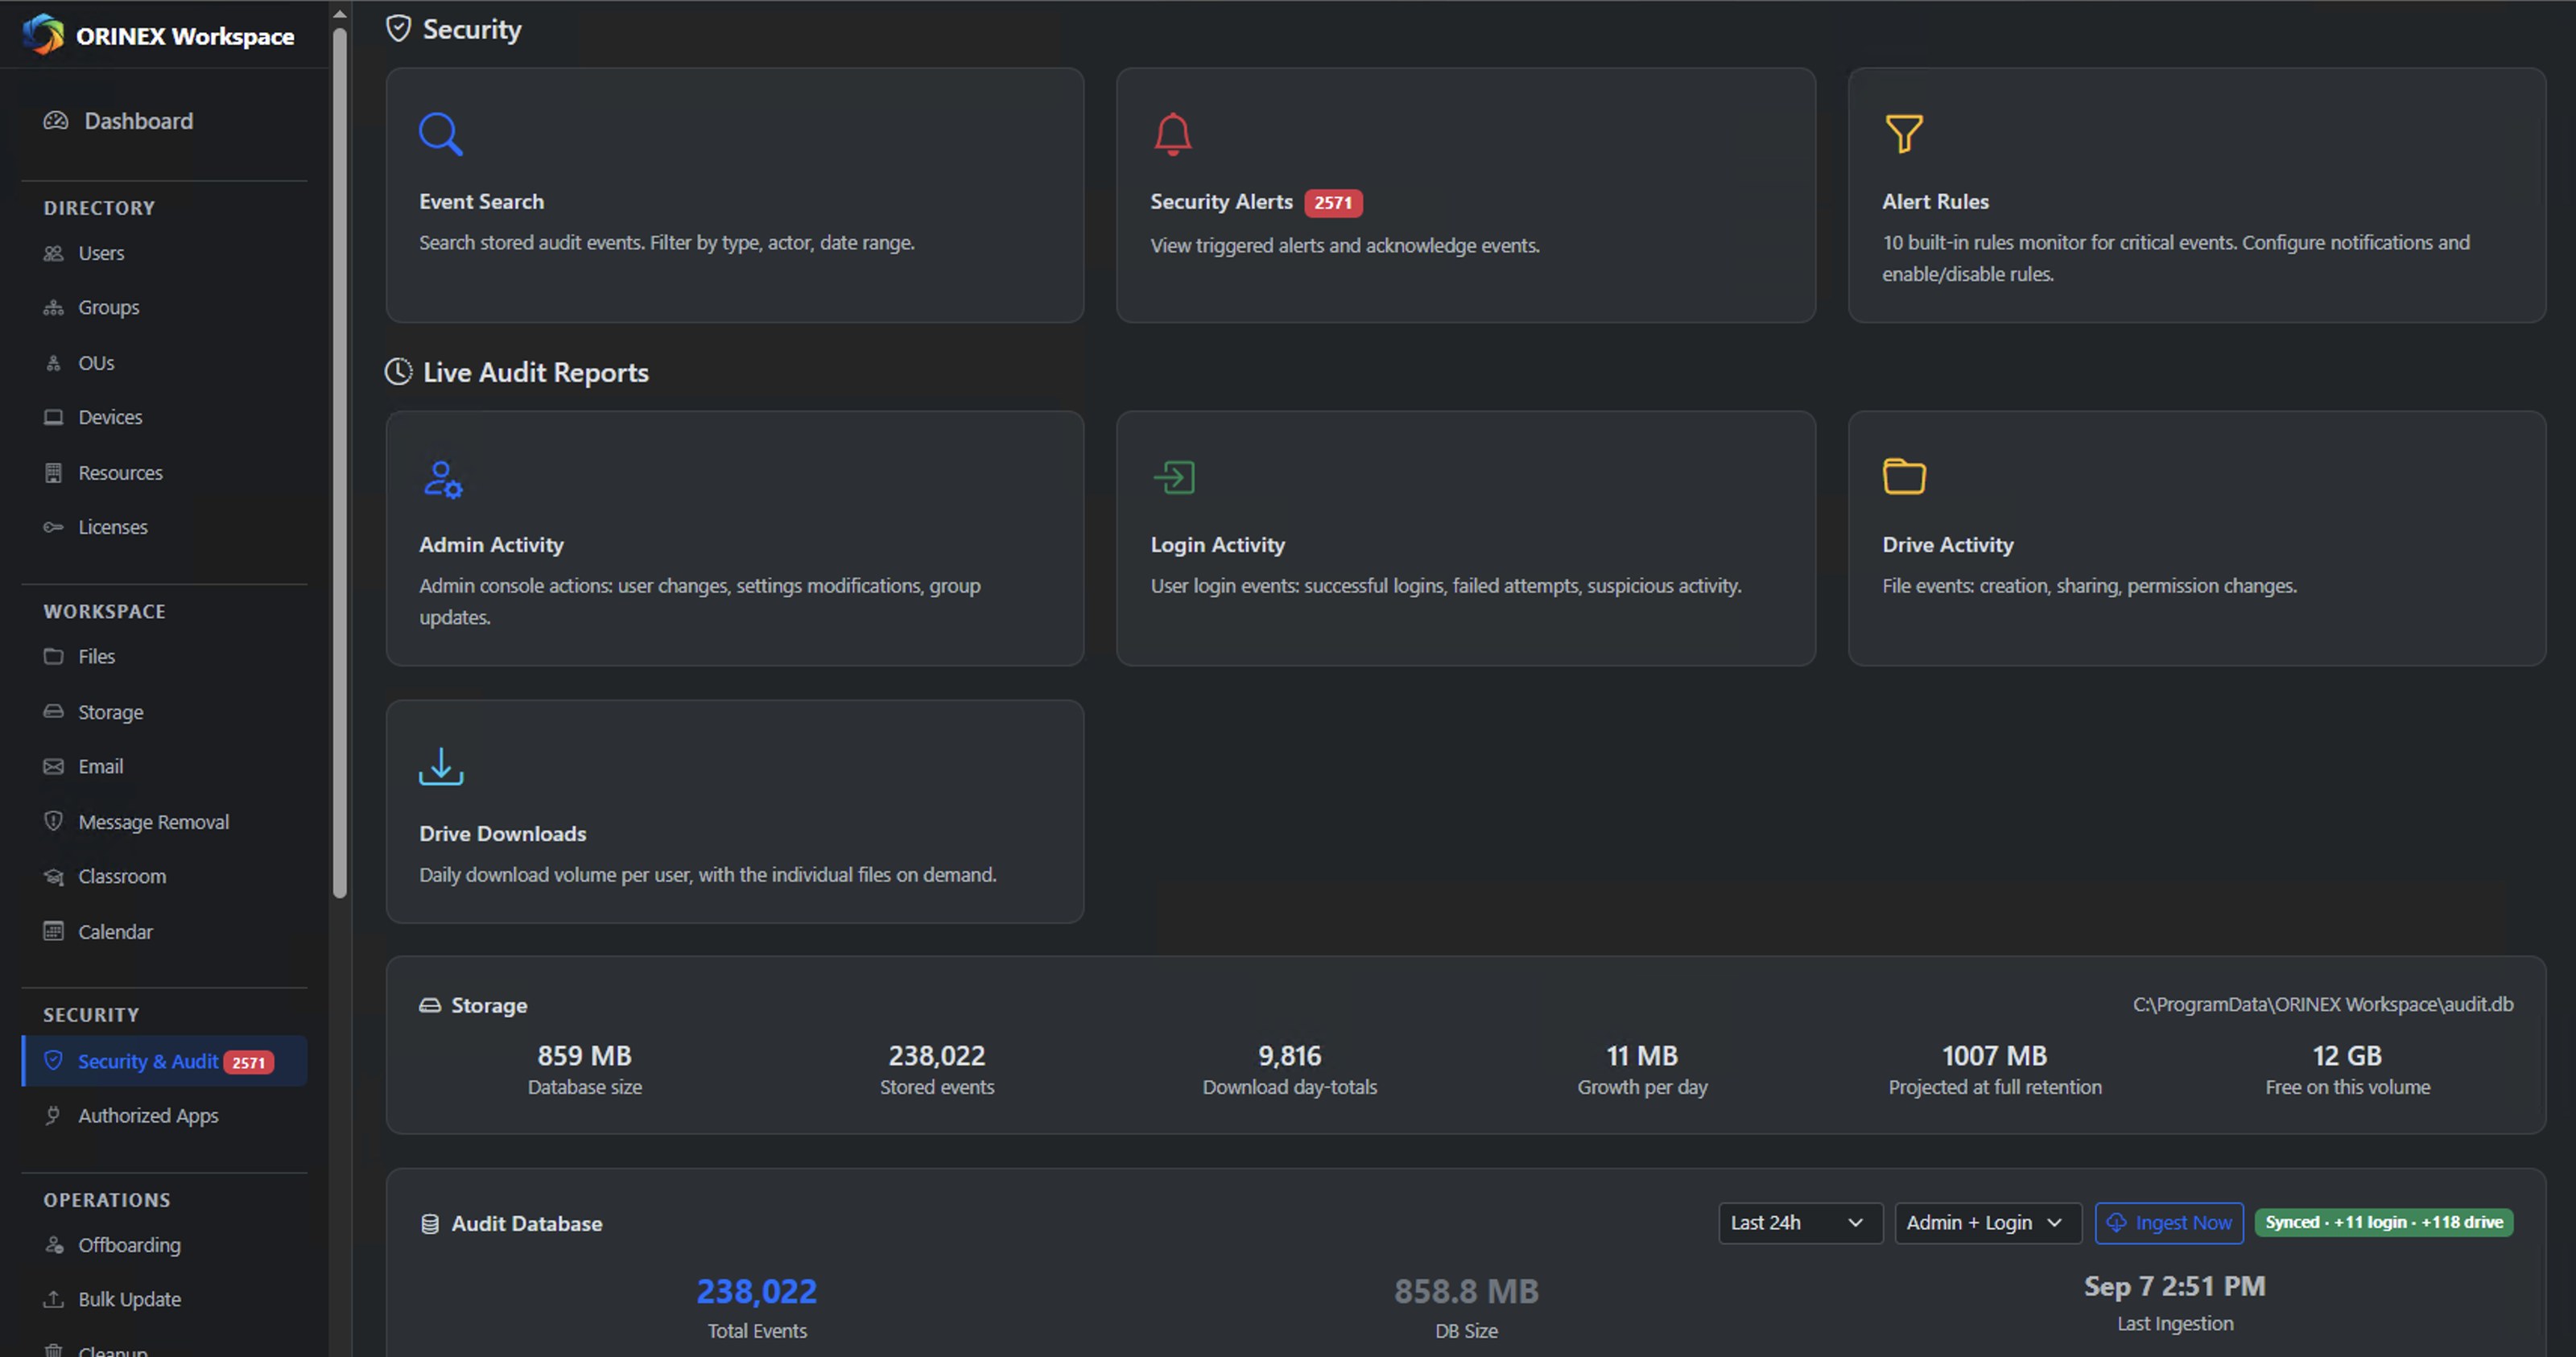Click the Users people icon
Viewport: 2576px width, 1357px height.
[54, 253]
